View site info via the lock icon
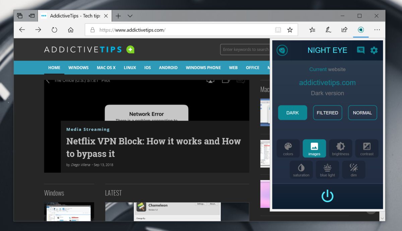 (93, 30)
